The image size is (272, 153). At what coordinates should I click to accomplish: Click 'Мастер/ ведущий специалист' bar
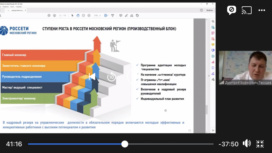tap(32, 88)
